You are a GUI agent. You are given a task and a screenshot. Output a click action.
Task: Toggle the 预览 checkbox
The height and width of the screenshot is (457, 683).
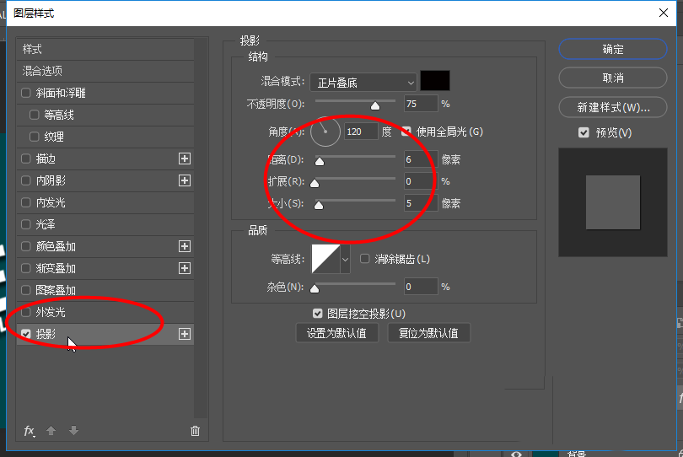(x=584, y=132)
